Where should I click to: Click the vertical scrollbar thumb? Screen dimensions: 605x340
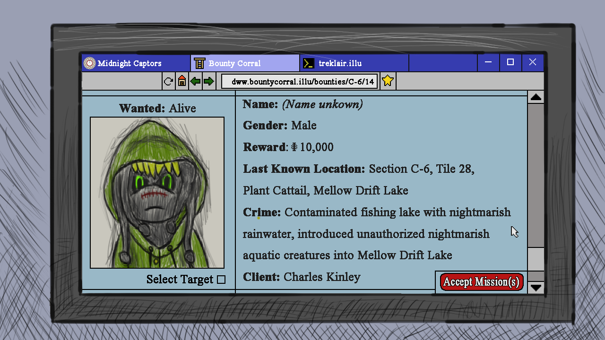pos(536,259)
